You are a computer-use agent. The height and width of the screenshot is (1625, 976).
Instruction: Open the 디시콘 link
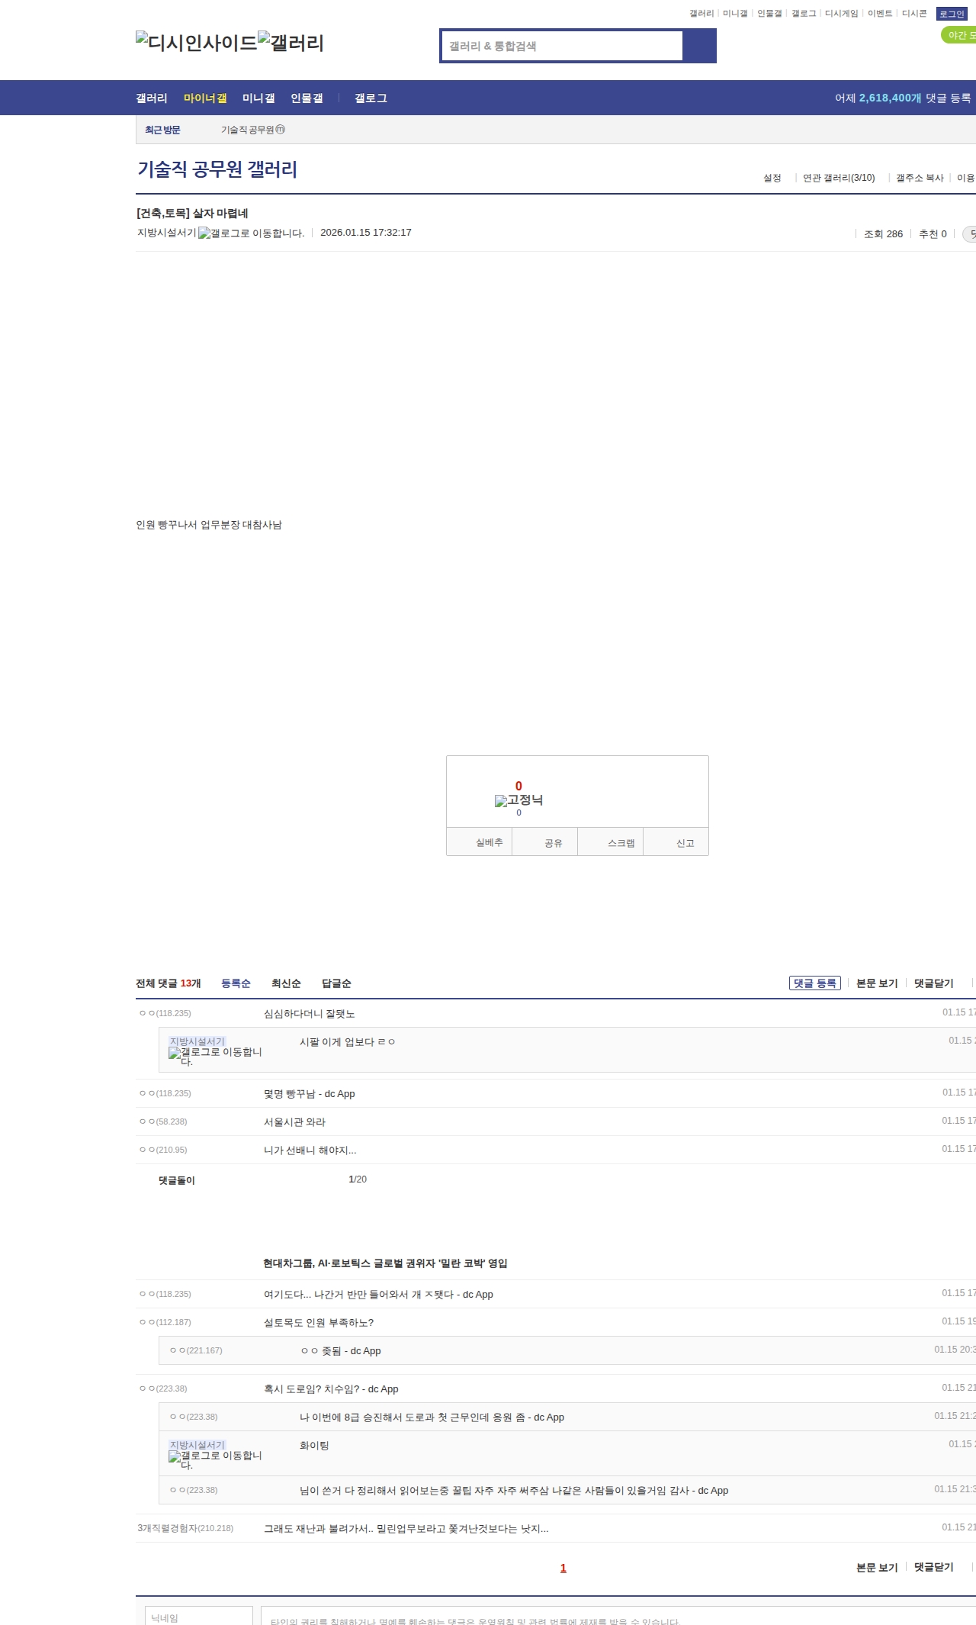pyautogui.click(x=914, y=14)
